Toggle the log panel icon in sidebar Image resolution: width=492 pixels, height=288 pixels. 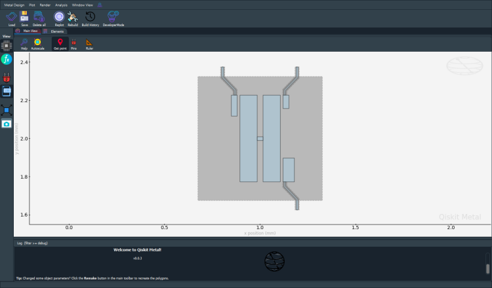click(7, 91)
